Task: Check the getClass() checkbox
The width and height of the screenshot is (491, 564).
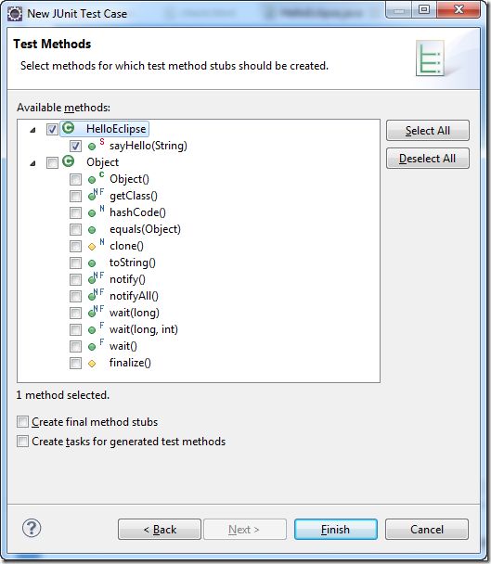Action: pyautogui.click(x=75, y=196)
